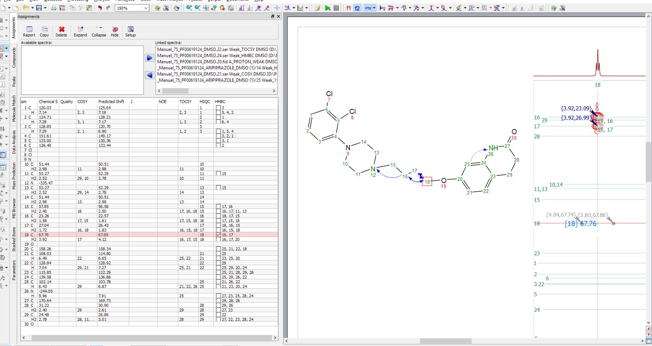Open the dropdown arrow beside Open folder

(x=32, y=8)
